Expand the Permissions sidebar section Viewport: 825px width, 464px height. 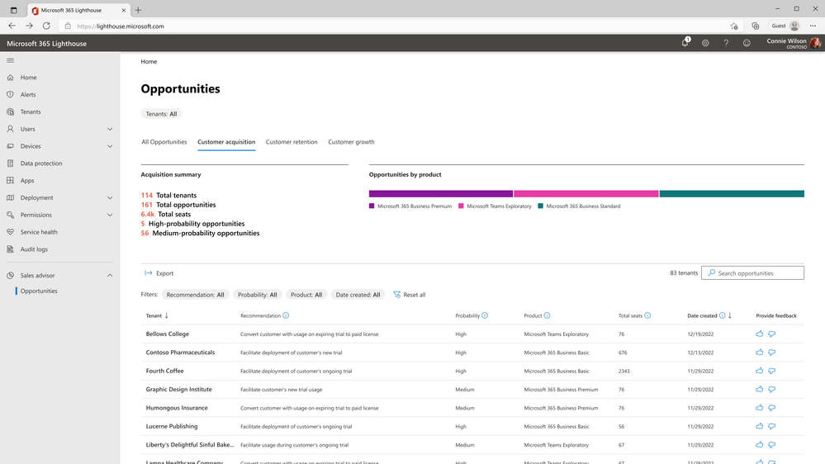pyautogui.click(x=110, y=215)
